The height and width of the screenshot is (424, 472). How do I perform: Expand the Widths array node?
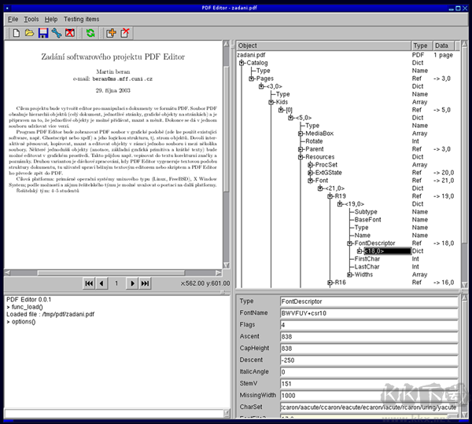click(349, 275)
